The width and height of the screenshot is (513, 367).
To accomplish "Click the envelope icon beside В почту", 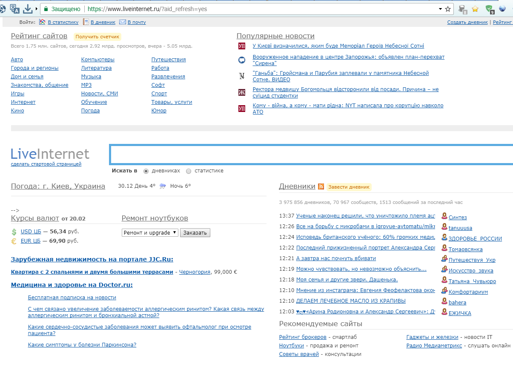I will pos(123,22).
